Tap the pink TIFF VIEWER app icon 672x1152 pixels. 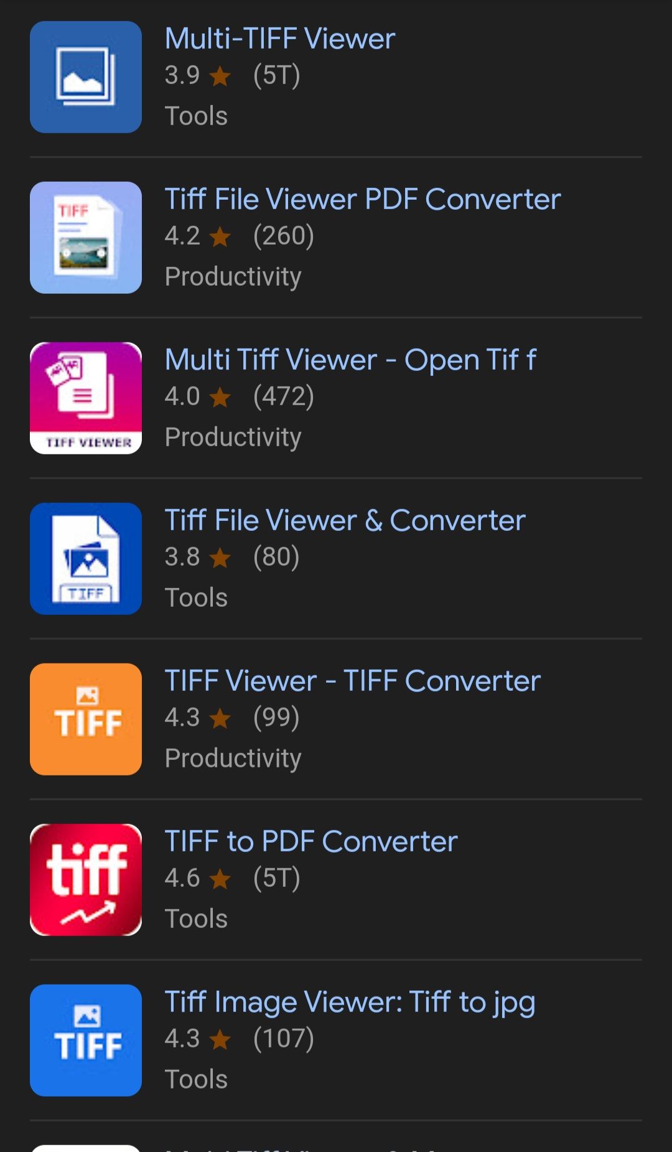[86, 398]
